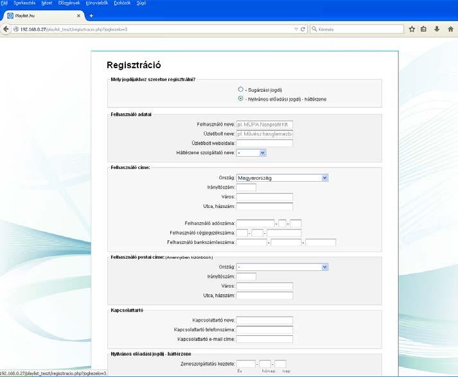This screenshot has height=377, width=458.
Task: Open the Nézet menu
Action: pyautogui.click(x=47, y=3)
